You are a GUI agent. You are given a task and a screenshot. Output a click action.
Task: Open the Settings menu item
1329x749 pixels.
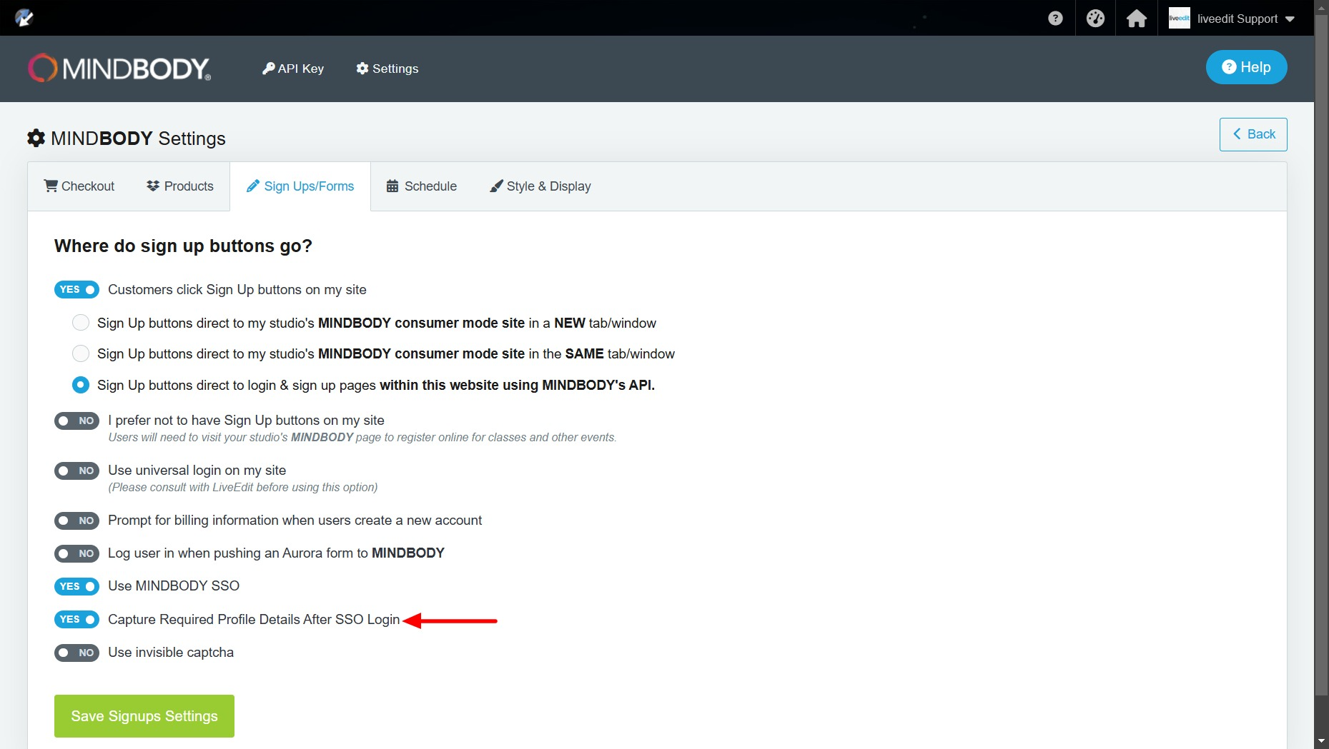(387, 69)
